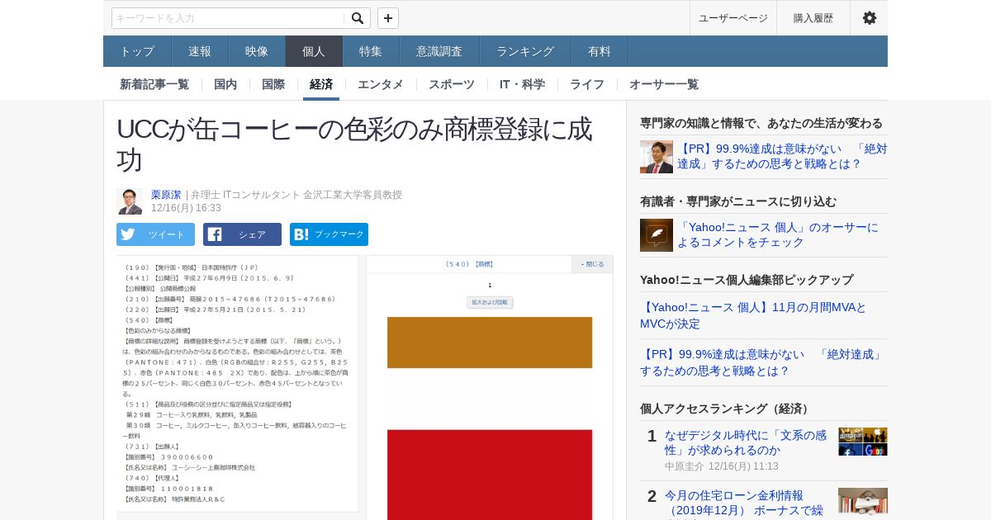991x520 pixels.
Task: Open ranking 1 article thumbnail
Action: coord(863,442)
